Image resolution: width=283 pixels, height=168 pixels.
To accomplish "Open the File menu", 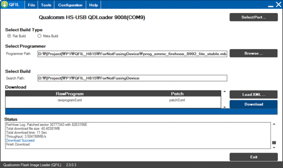I will click(x=32, y=5).
